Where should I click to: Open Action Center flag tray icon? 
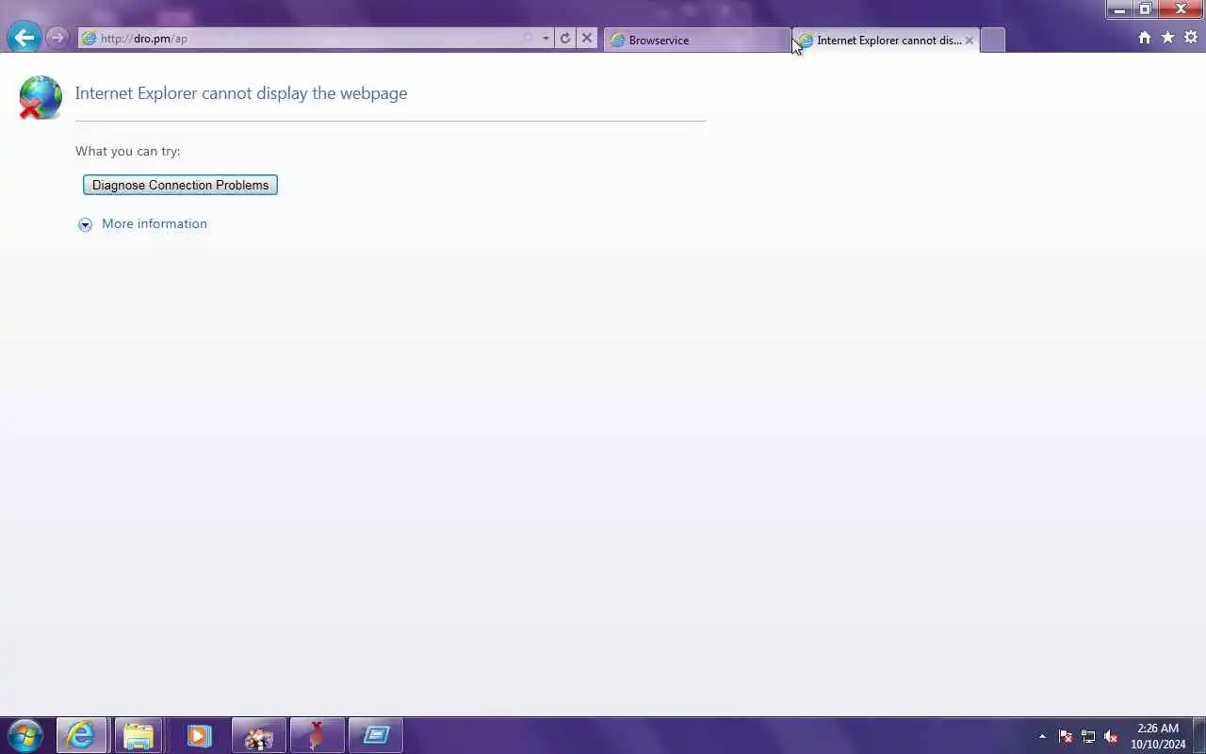click(1066, 736)
